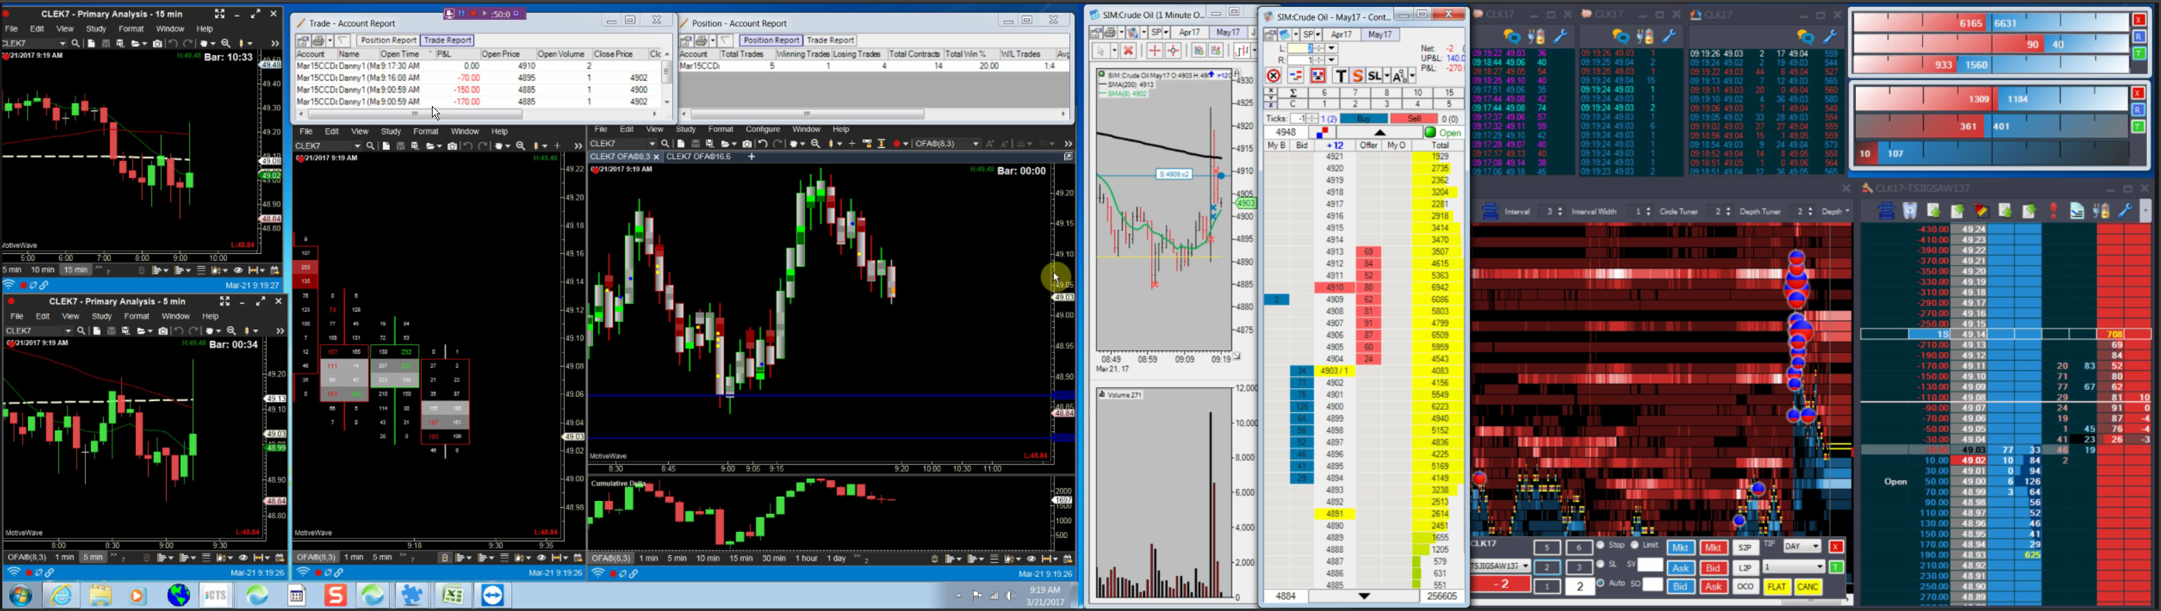Viewport: 2161px width, 611px height.
Task: Select the red crosshair tool in the Crude Oil chart toolbar
Action: tap(1155, 51)
